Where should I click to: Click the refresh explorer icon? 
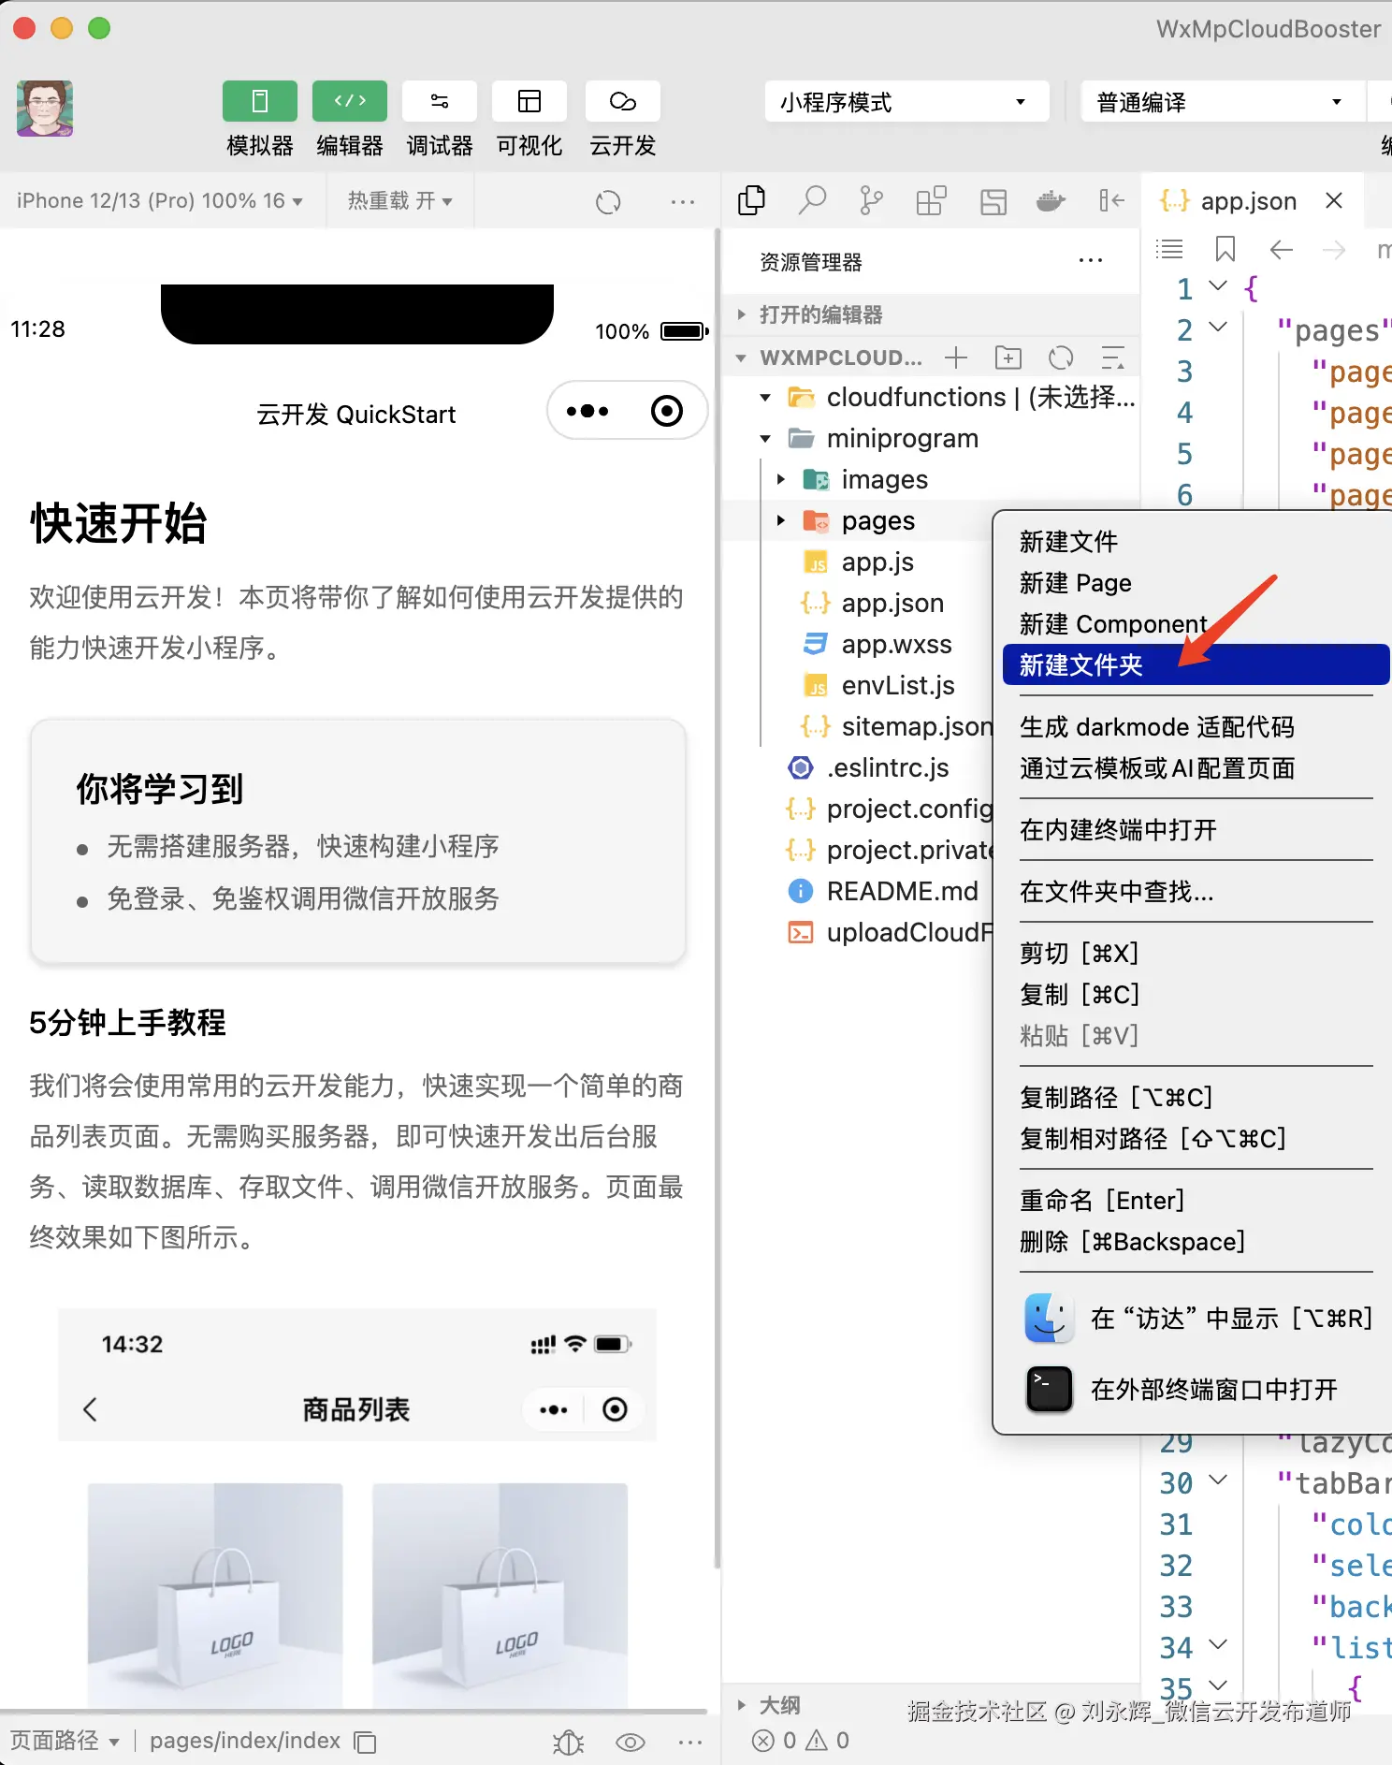click(1061, 357)
